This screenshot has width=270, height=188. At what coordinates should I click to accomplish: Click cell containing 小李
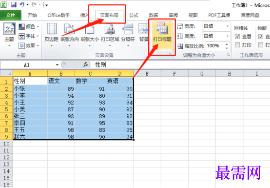point(30,96)
